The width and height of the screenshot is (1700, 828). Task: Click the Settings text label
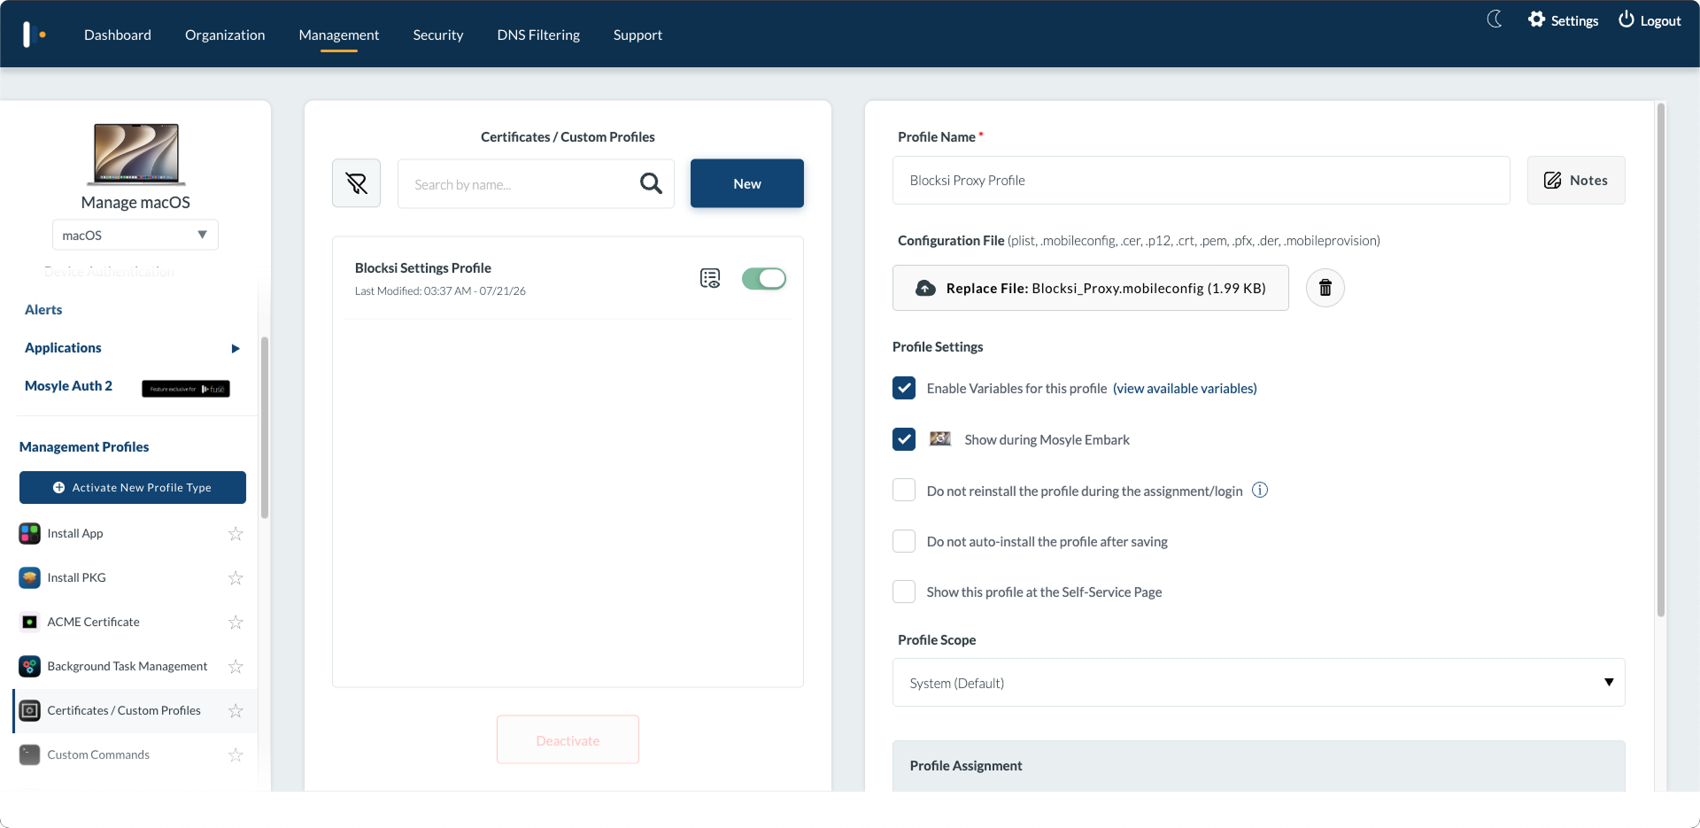[x=1574, y=20]
